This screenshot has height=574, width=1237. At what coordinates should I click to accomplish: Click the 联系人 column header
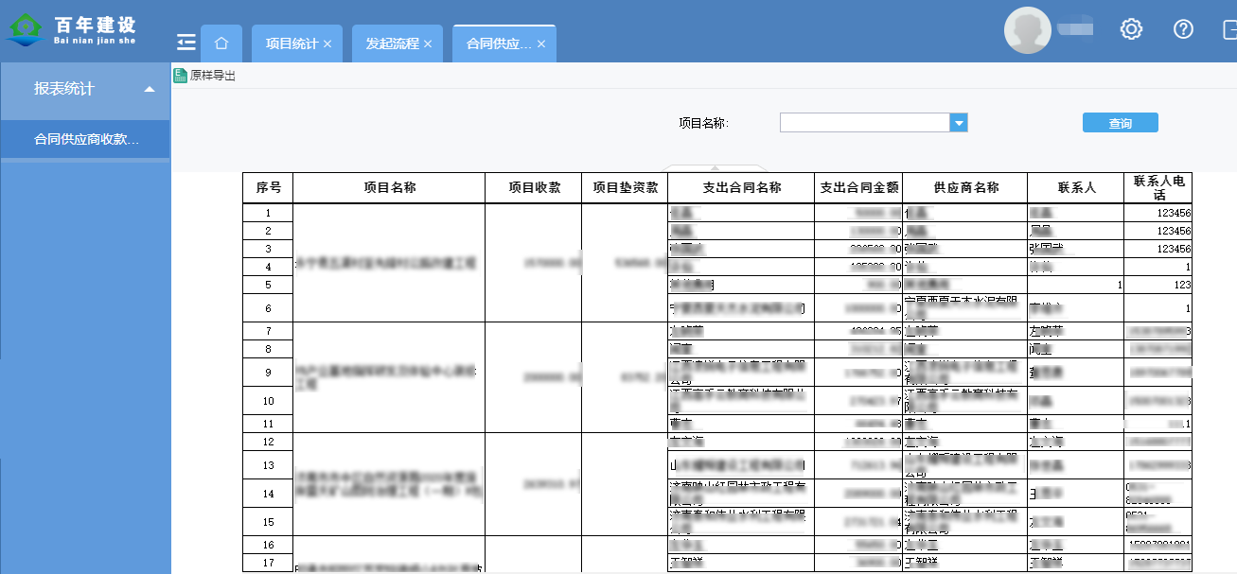click(1076, 187)
